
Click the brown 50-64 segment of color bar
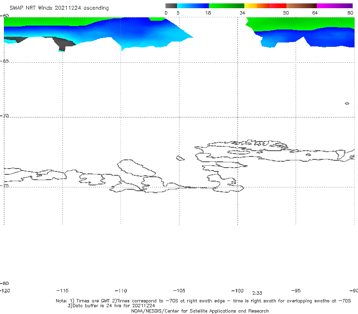(301, 6)
